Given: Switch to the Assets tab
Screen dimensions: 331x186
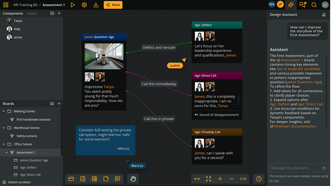Looking at the screenshot, I should [32, 13].
